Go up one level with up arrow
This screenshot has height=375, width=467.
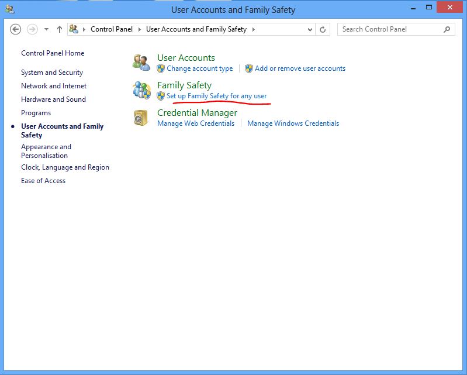pos(60,29)
